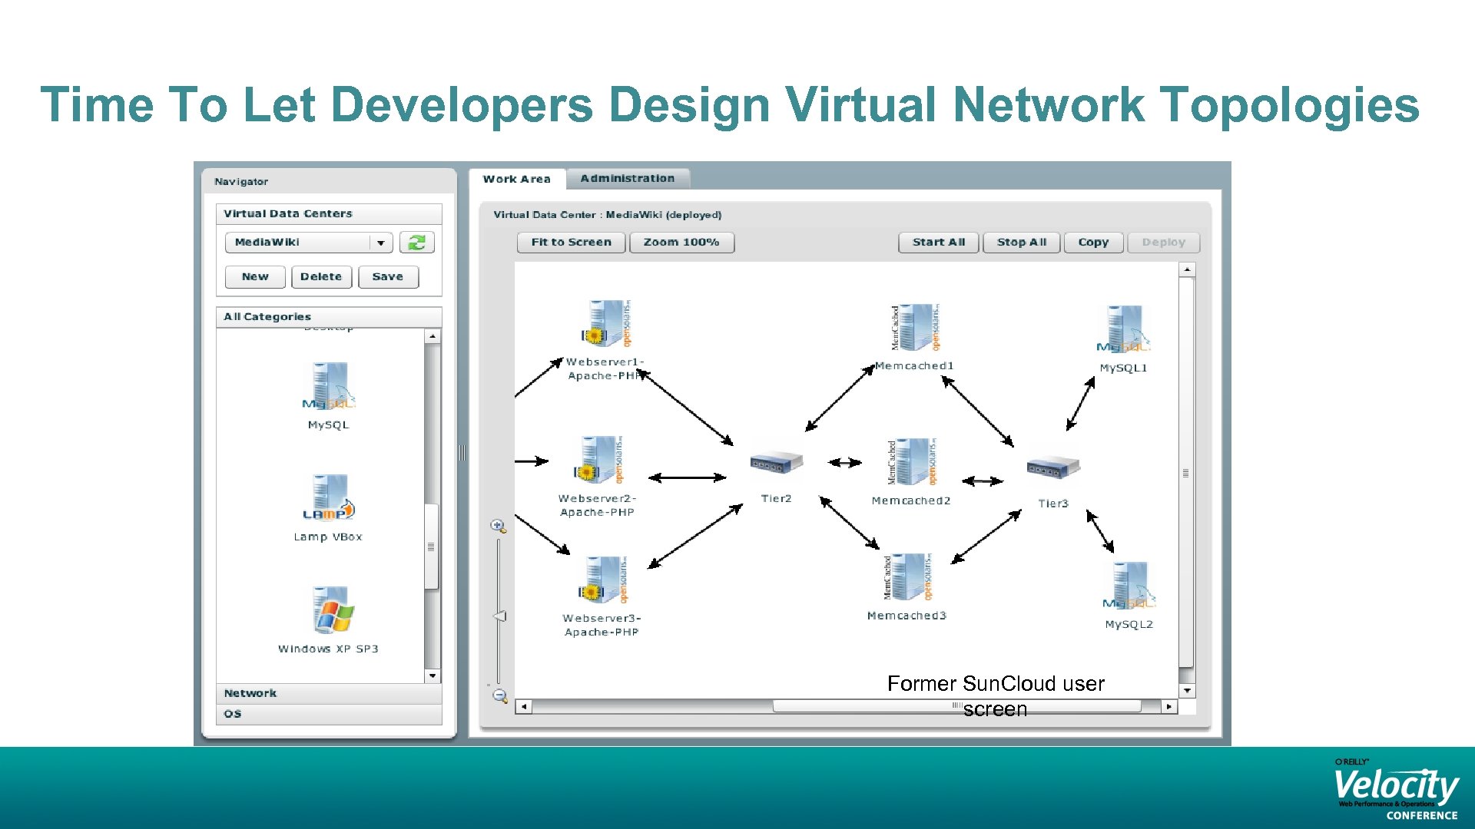Click the Fit to Screen button

[x=570, y=242]
